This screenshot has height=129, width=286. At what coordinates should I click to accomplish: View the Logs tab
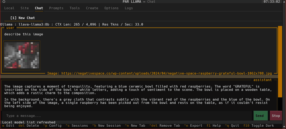(x=129, y=8)
